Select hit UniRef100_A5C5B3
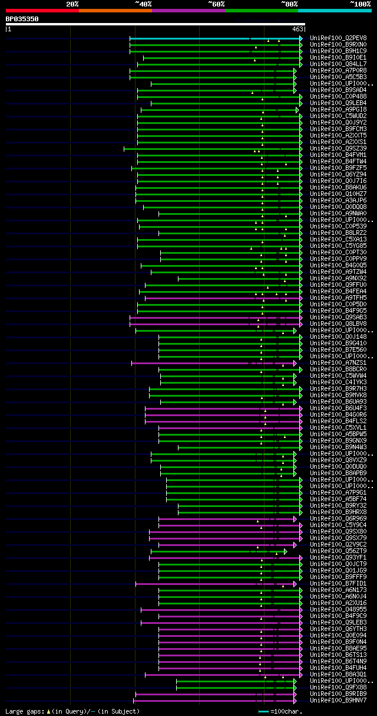377x716 pixels. pyautogui.click(x=338, y=77)
